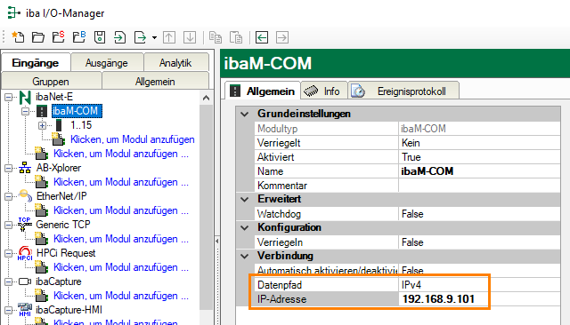This screenshot has height=325, width=570.
Task: Click the save configuration disk icon
Action: point(100,37)
